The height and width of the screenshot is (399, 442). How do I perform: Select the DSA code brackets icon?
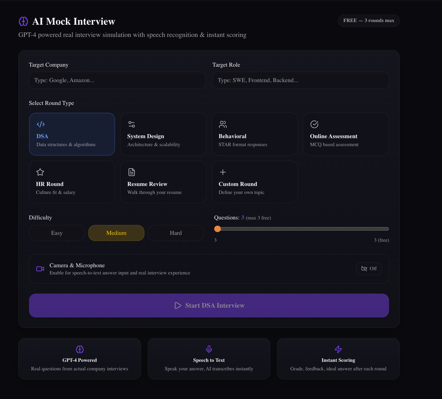pyautogui.click(x=41, y=124)
